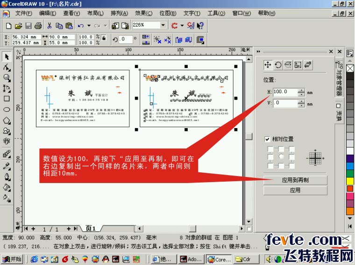Check the top-right anchor point box
Screen dimensions: 355x265
tap(292, 149)
